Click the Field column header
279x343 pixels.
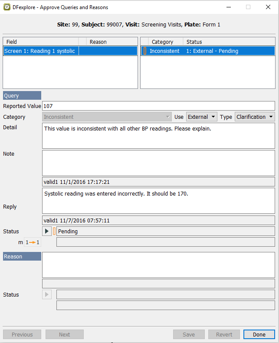click(x=40, y=42)
